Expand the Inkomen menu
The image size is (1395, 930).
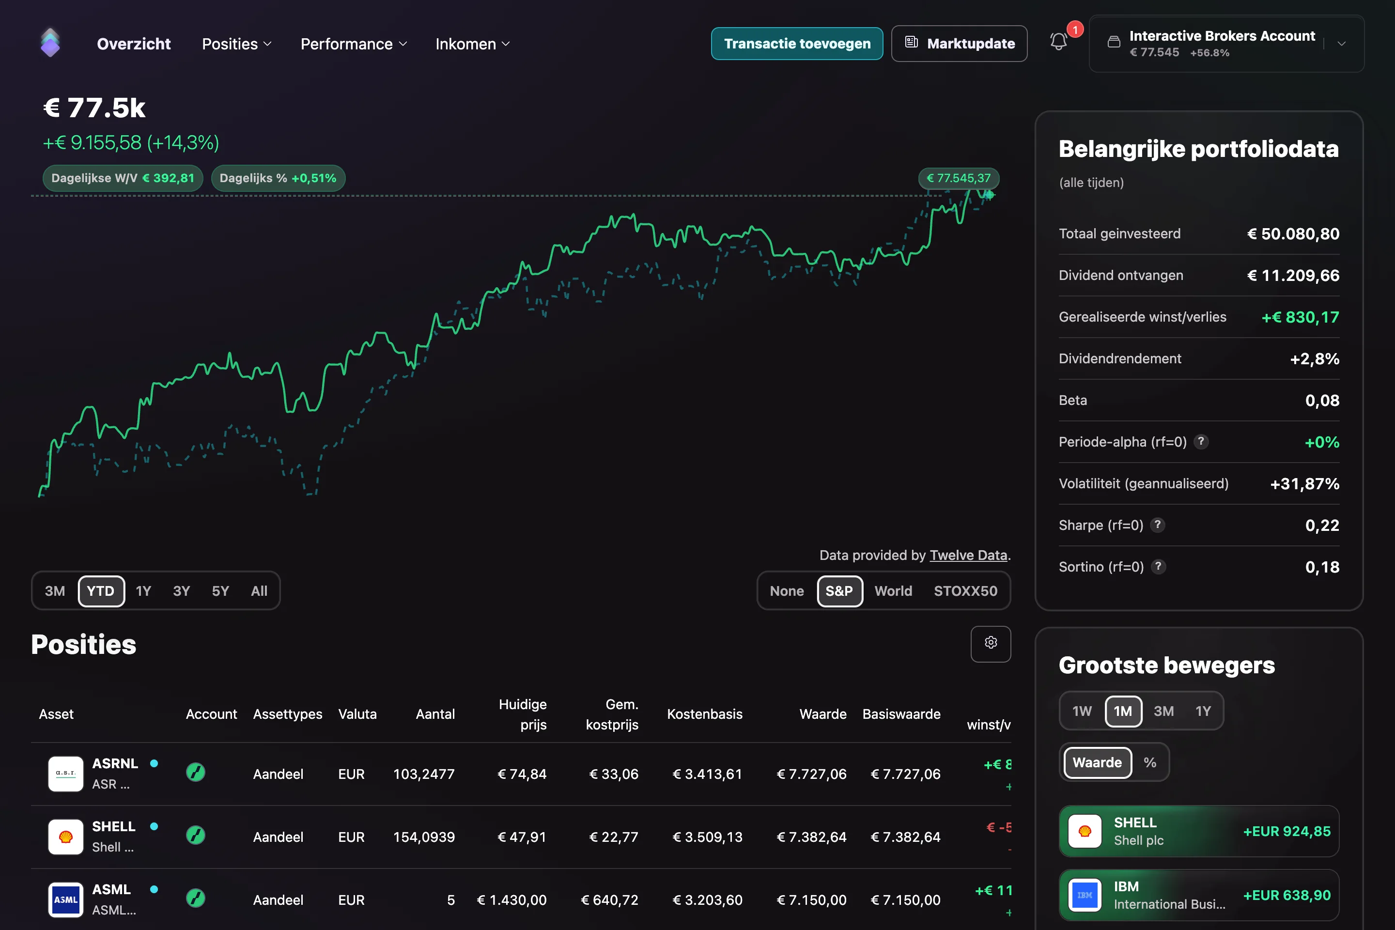(473, 44)
